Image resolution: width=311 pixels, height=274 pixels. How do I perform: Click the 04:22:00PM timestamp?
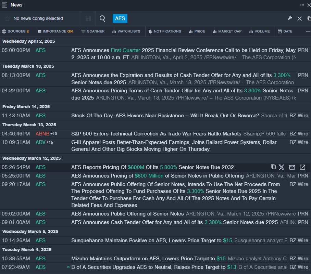coord(16,91)
